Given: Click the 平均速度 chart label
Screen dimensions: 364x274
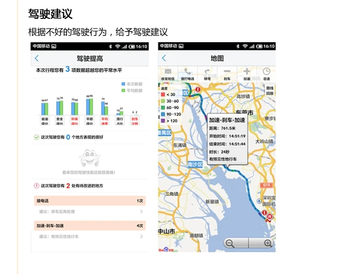Looking at the screenshot, I should (x=104, y=121).
